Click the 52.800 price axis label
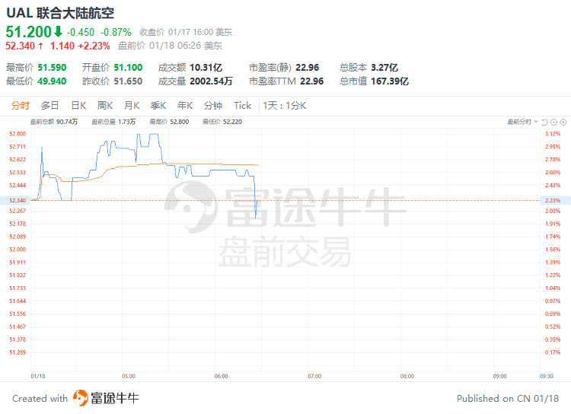This screenshot has width=571, height=414. (18, 134)
